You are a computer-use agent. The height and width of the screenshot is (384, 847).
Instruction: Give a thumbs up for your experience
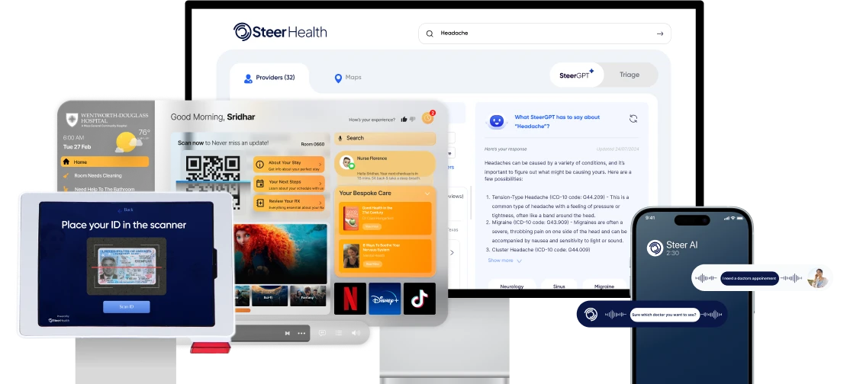(404, 119)
